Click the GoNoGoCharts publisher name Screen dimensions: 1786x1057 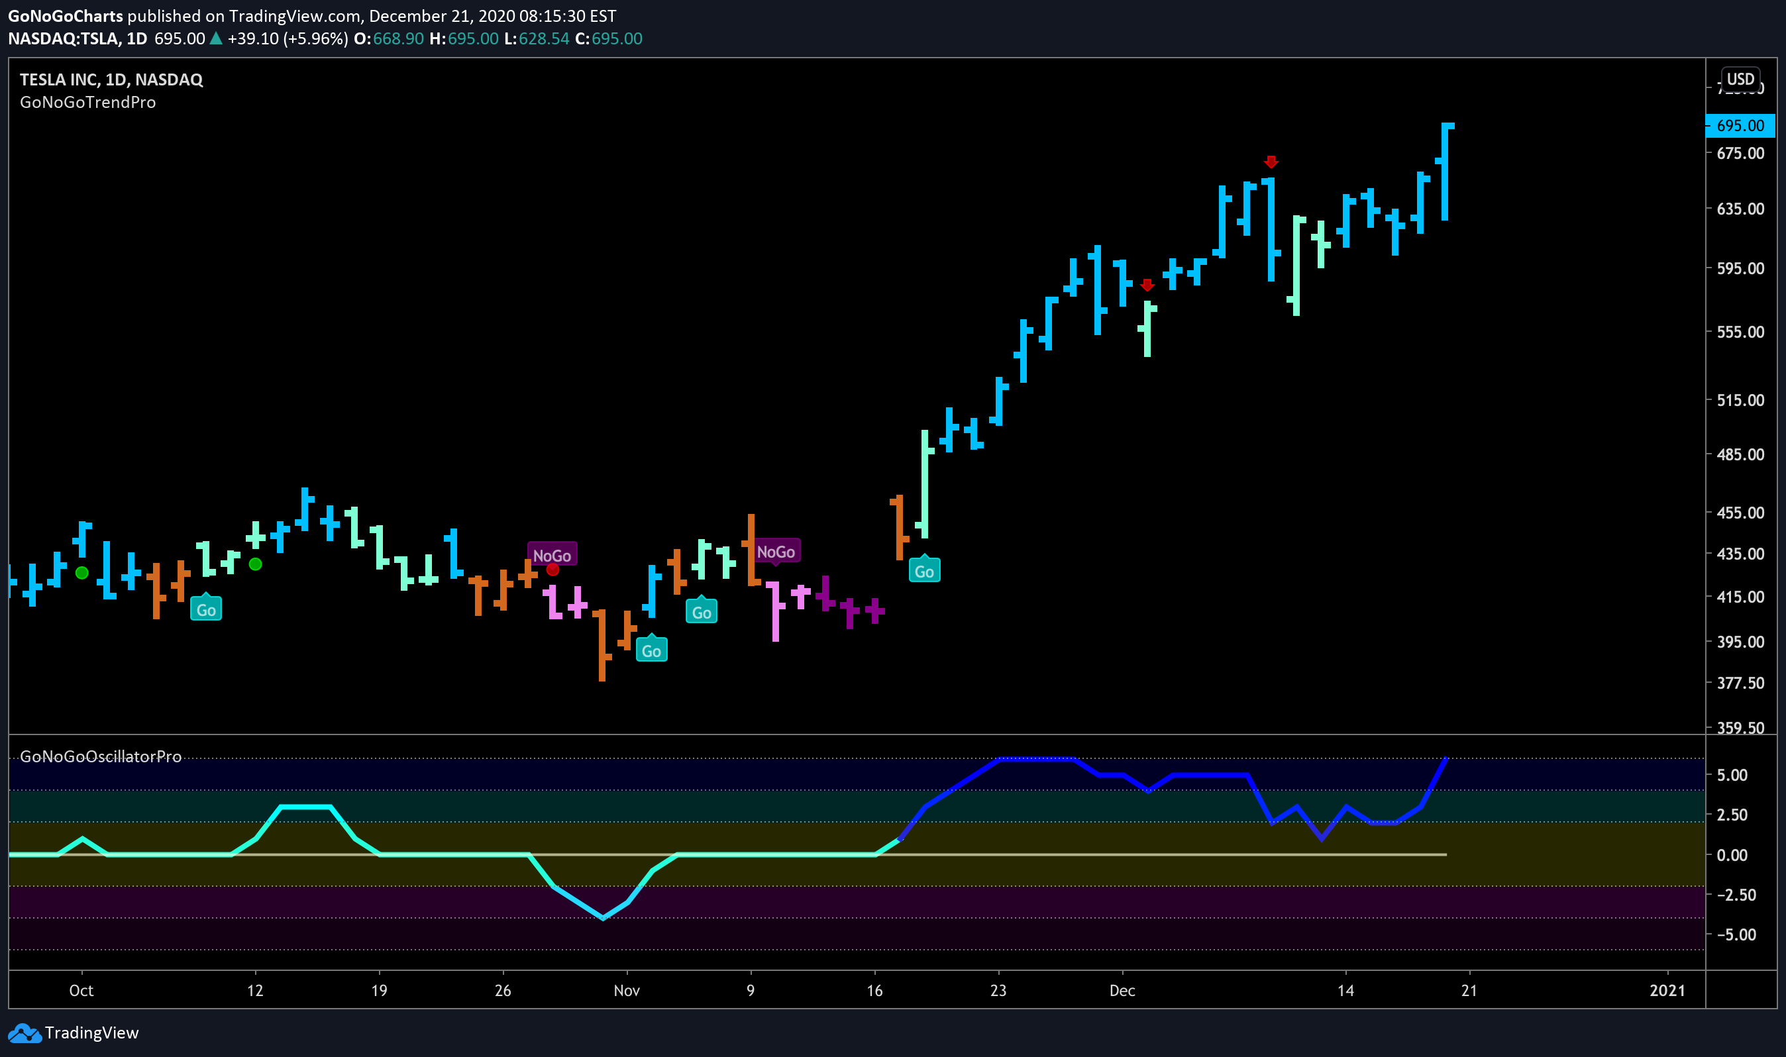(x=66, y=16)
